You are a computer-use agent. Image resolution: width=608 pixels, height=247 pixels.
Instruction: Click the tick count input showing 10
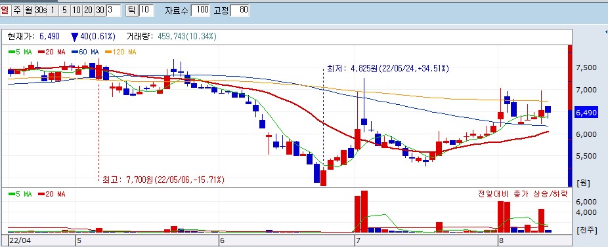[146, 10]
